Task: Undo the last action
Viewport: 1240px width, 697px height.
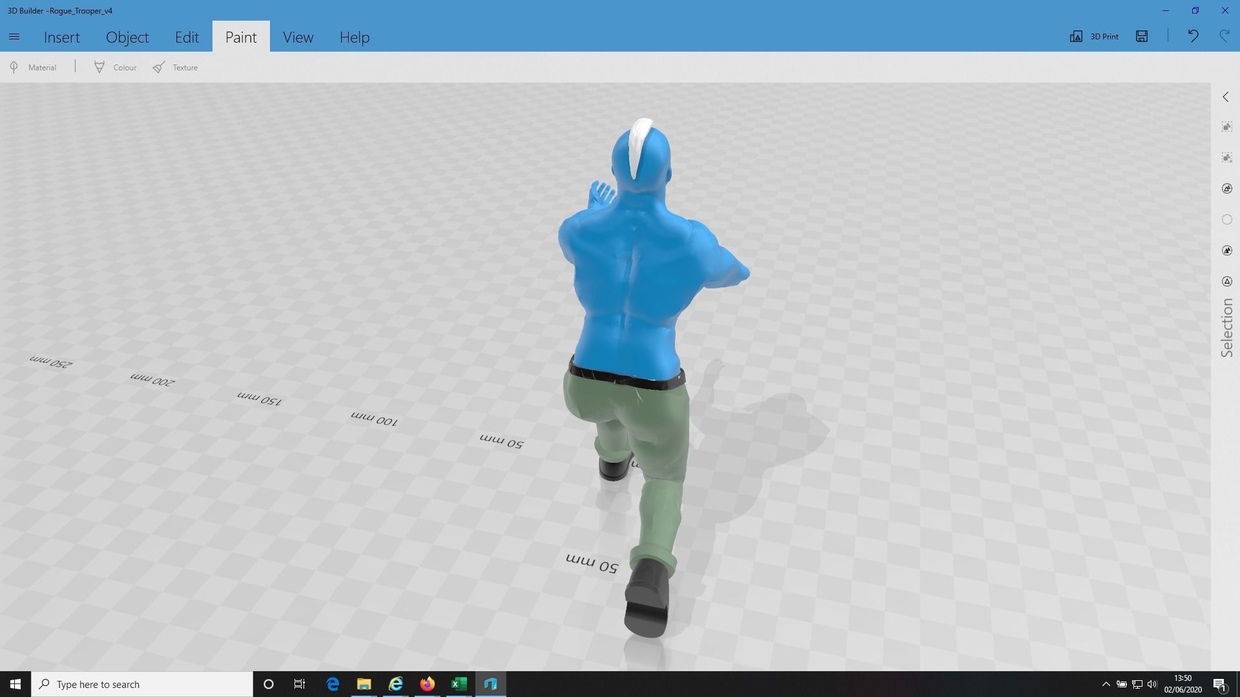Action: pyautogui.click(x=1193, y=36)
